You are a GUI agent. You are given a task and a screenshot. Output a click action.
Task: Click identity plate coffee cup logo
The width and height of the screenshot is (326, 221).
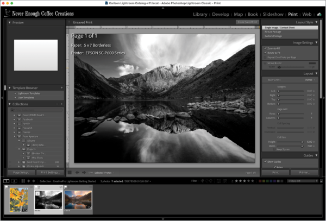(7, 13)
